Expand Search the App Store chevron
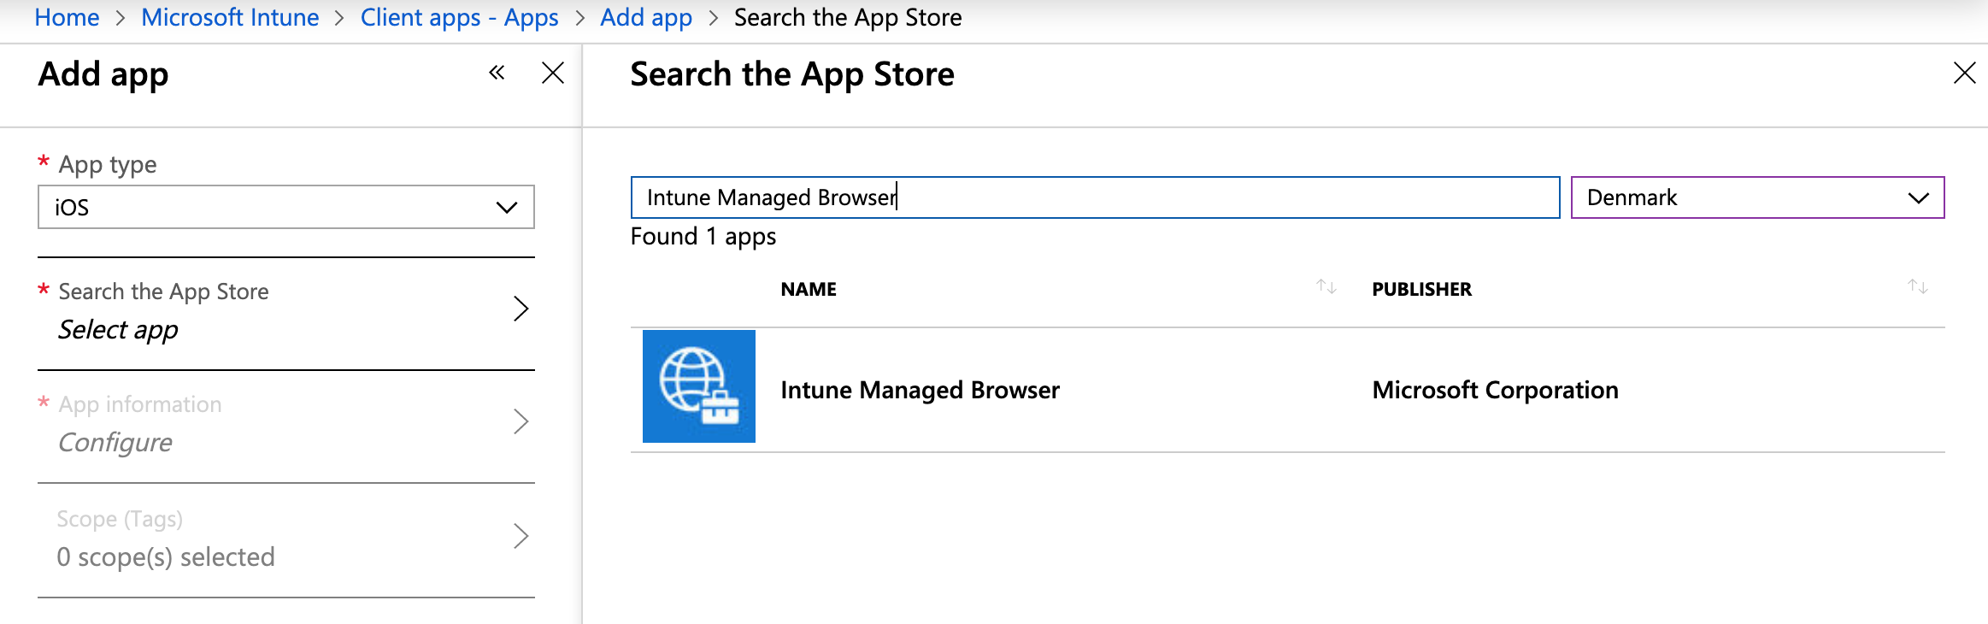The width and height of the screenshot is (1988, 624). click(x=521, y=309)
